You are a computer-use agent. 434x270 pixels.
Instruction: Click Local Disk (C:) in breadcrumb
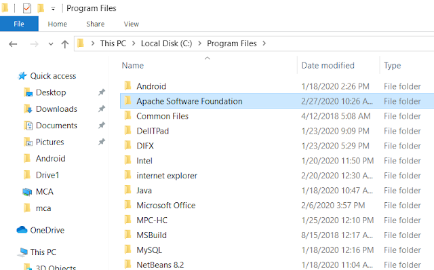click(166, 43)
